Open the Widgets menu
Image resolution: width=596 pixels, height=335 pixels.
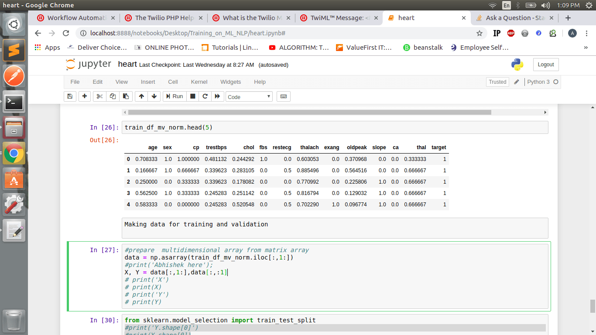pos(230,82)
